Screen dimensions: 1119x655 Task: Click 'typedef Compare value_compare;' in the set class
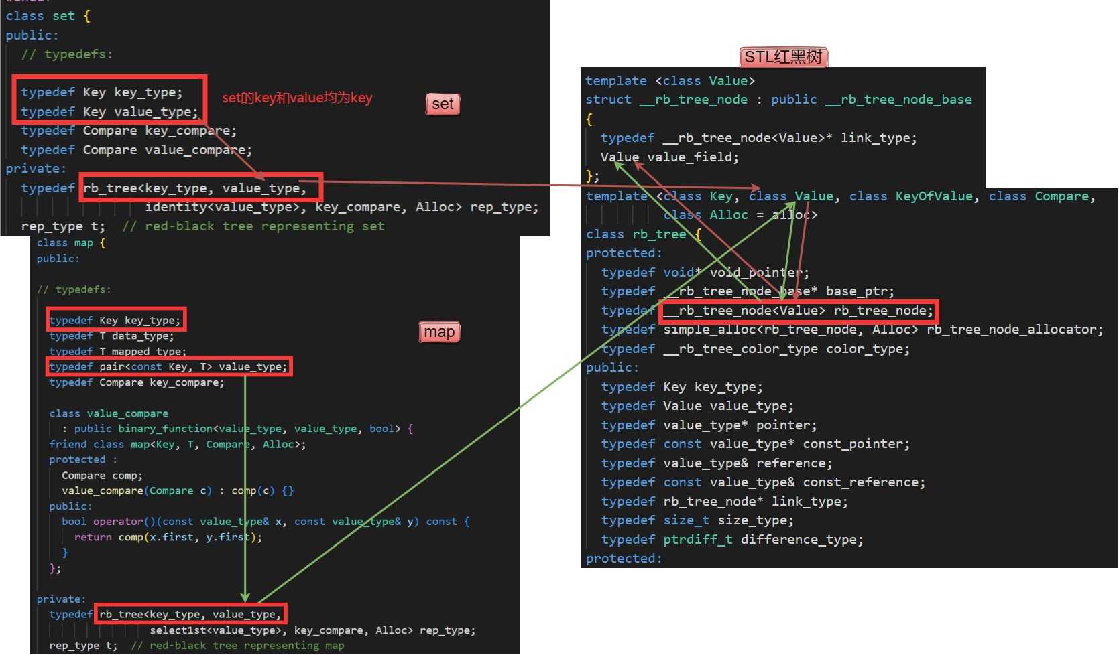(x=136, y=150)
